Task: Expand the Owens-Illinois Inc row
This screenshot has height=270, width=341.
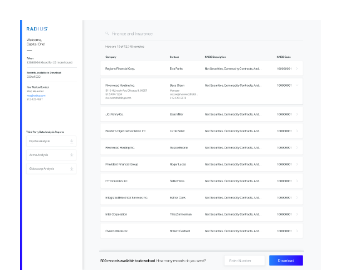Action: (x=297, y=231)
